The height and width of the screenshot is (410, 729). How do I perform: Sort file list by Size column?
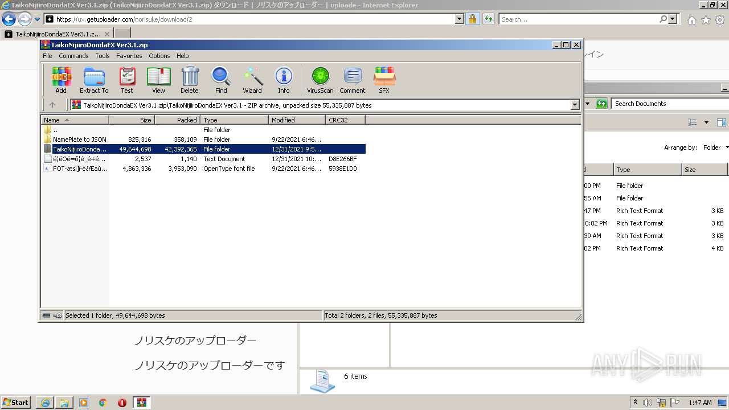(132, 120)
